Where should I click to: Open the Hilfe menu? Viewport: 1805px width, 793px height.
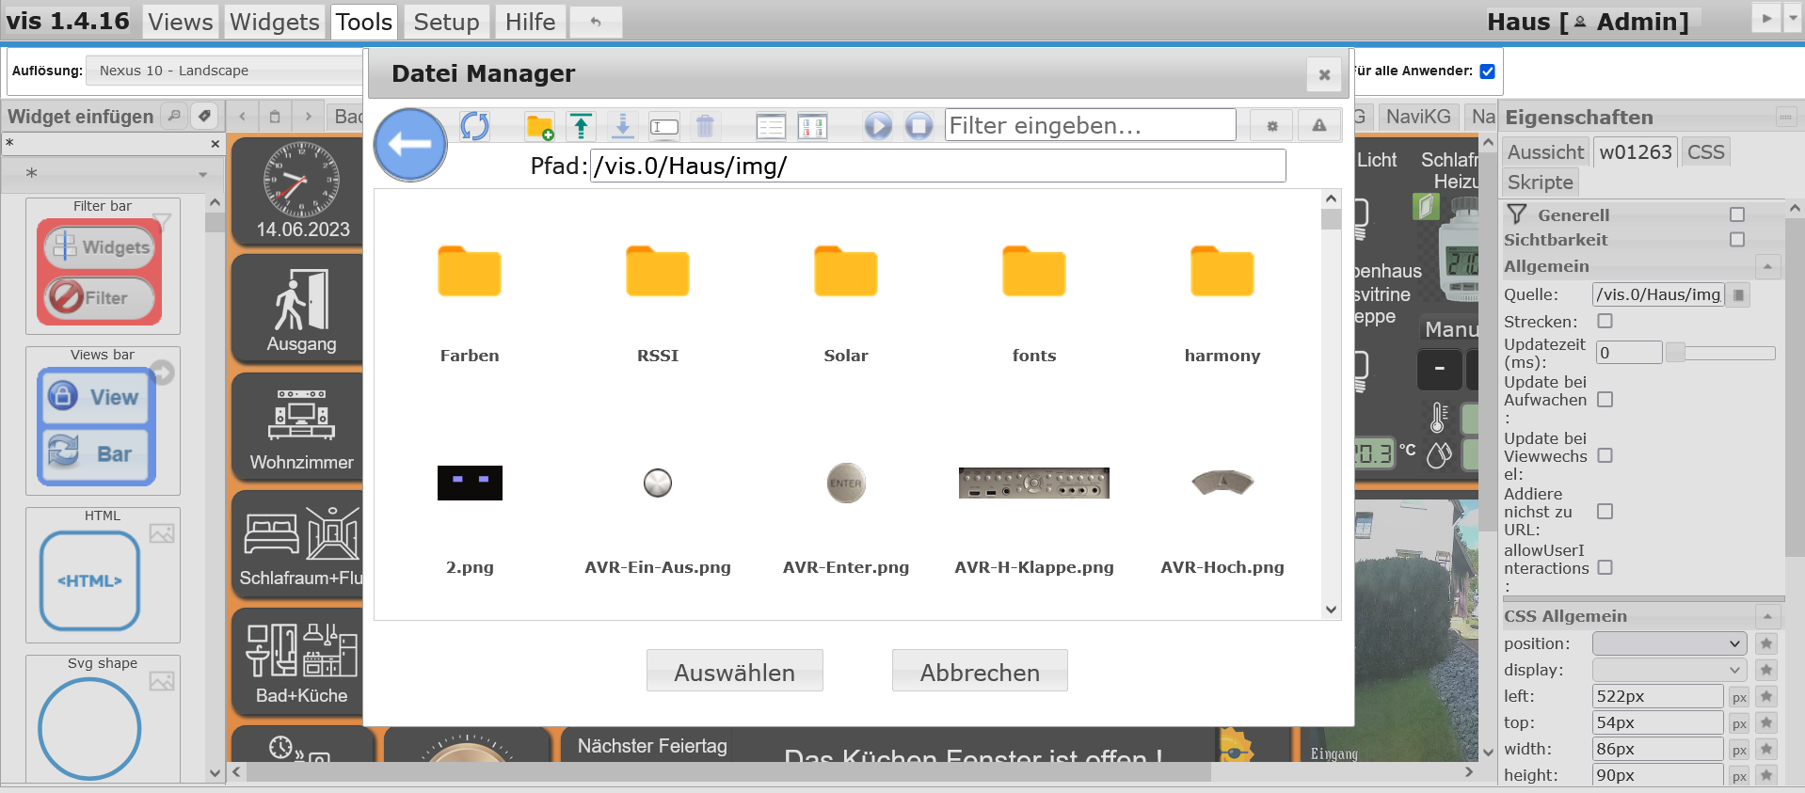(531, 22)
